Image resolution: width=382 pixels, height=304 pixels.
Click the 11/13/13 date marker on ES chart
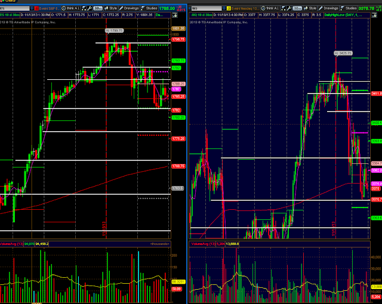(x=104, y=229)
